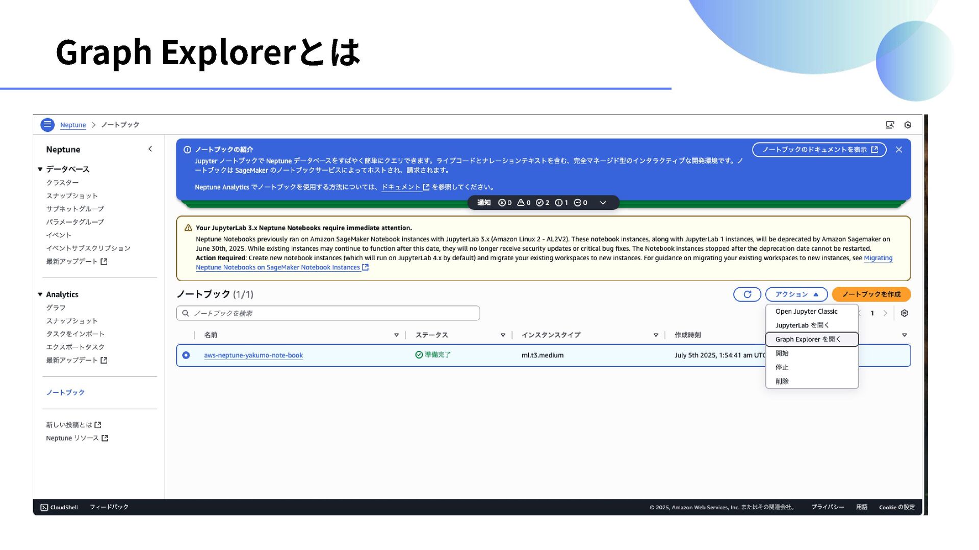The height and width of the screenshot is (550, 979).
Task: Sort by インスタンスタイプ column arrow
Action: [x=656, y=335]
